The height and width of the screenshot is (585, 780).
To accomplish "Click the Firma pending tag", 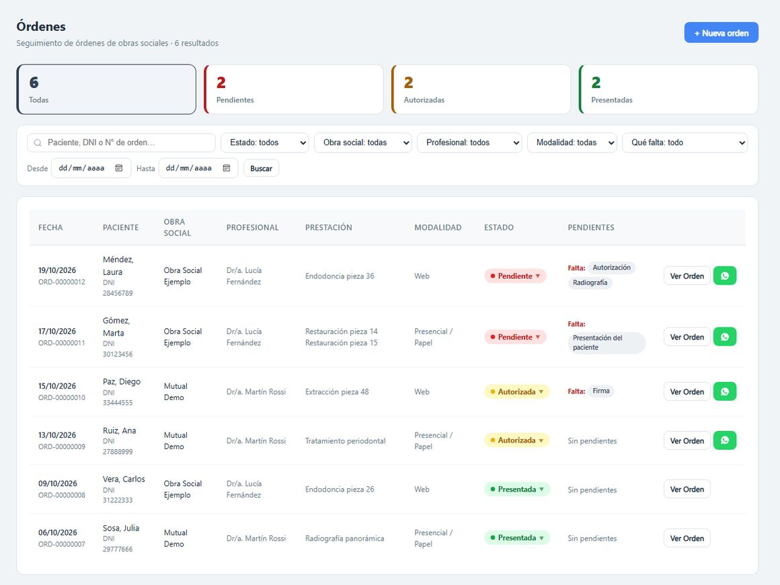I will (x=601, y=391).
